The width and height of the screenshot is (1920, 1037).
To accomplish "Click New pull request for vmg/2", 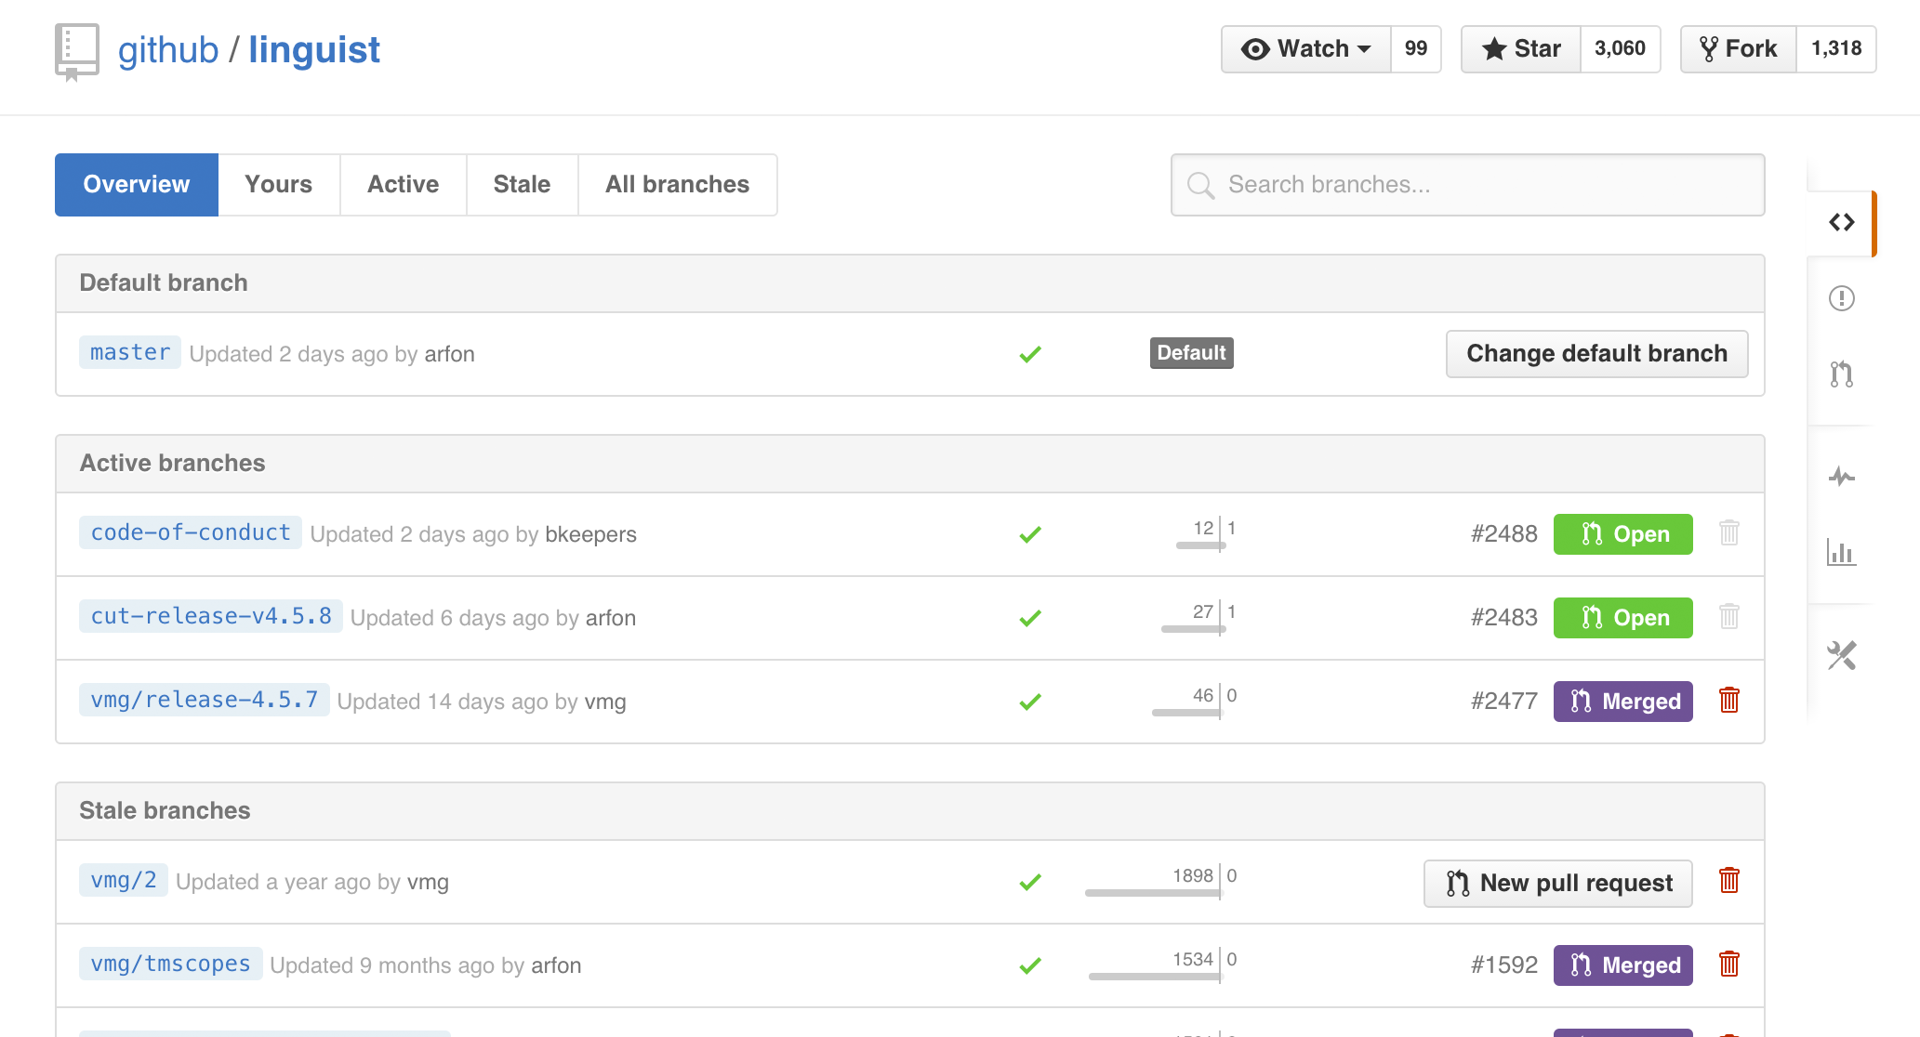I will click(x=1558, y=883).
